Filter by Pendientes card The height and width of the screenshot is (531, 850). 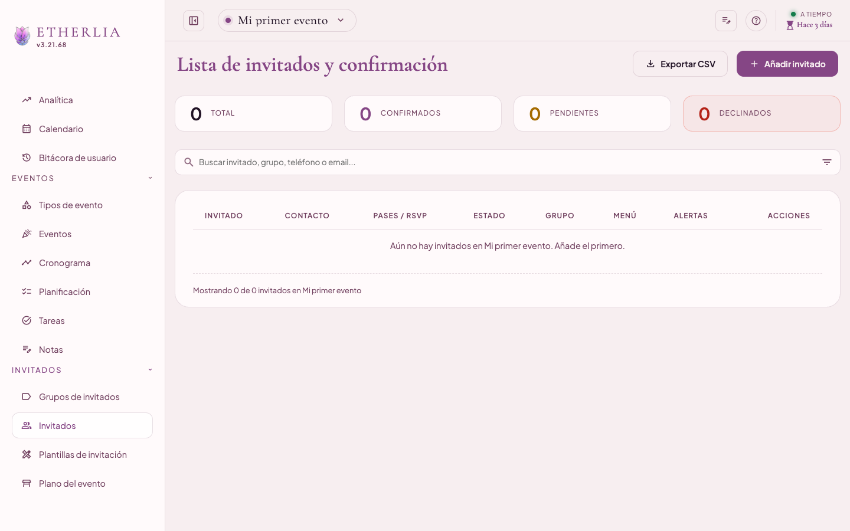[592, 114]
